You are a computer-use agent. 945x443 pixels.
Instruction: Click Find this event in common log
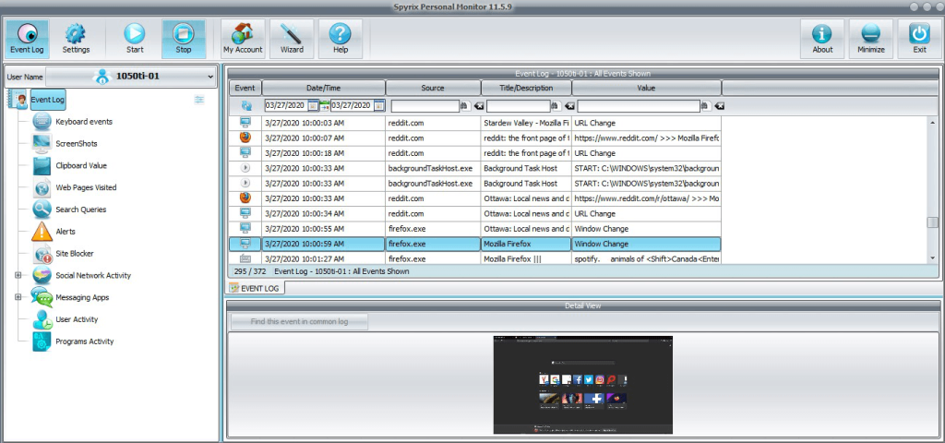click(x=300, y=322)
